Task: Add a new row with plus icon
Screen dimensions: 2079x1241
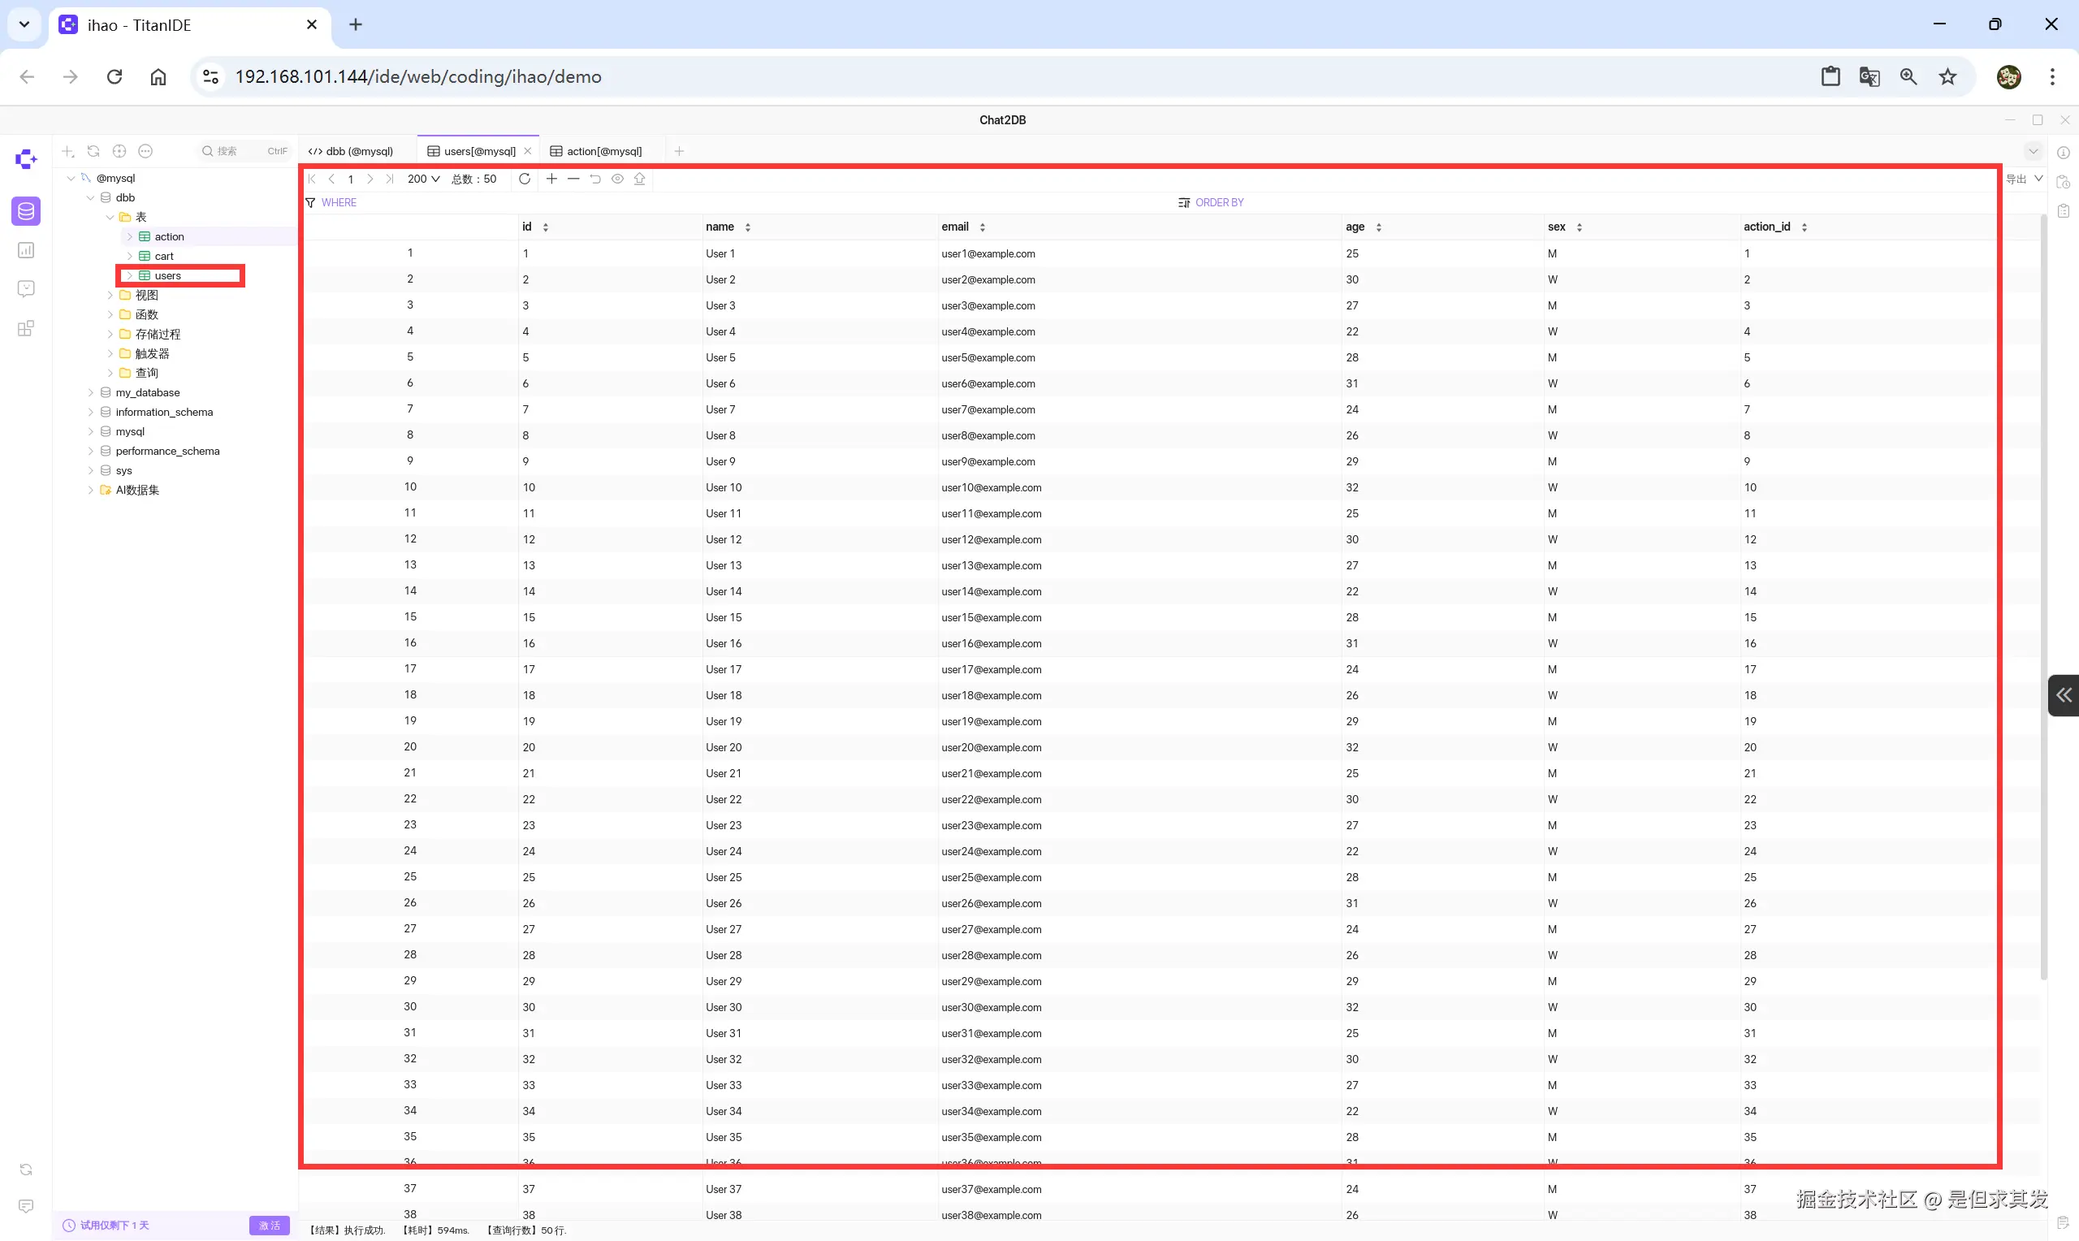Action: point(551,179)
